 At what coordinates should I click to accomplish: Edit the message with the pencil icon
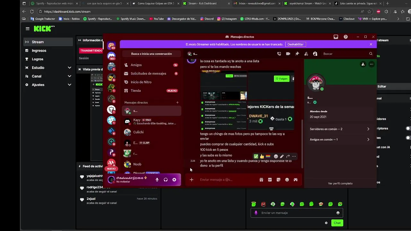pyautogui.click(x=282, y=156)
